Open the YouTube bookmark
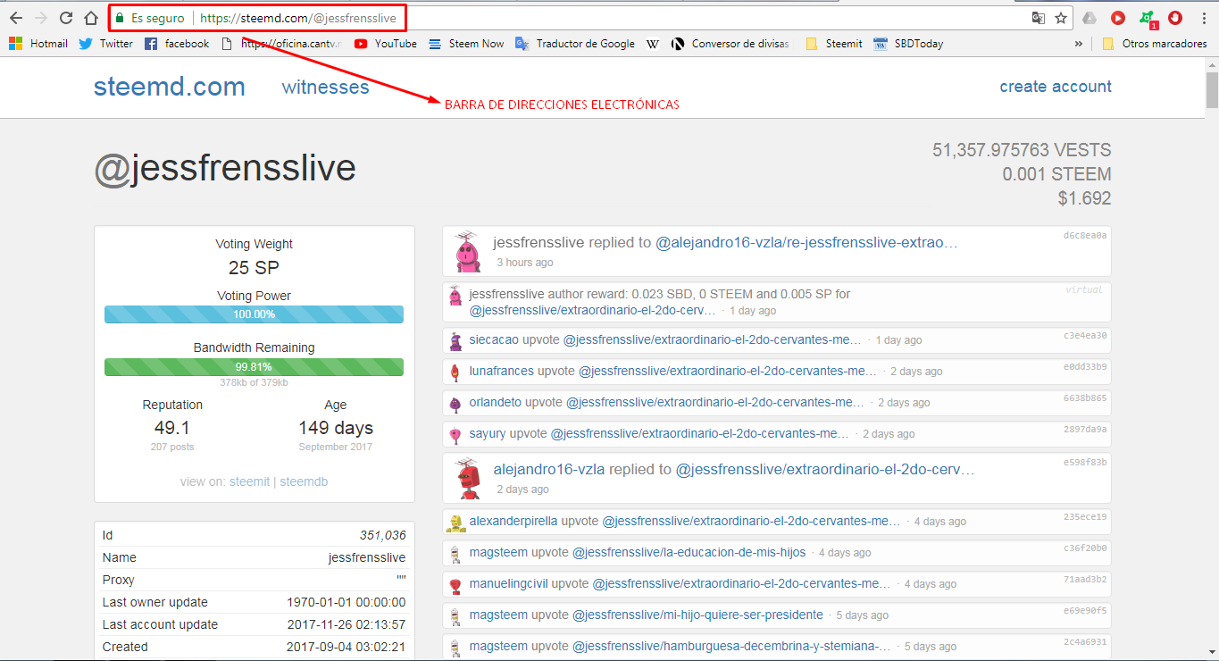 click(386, 43)
